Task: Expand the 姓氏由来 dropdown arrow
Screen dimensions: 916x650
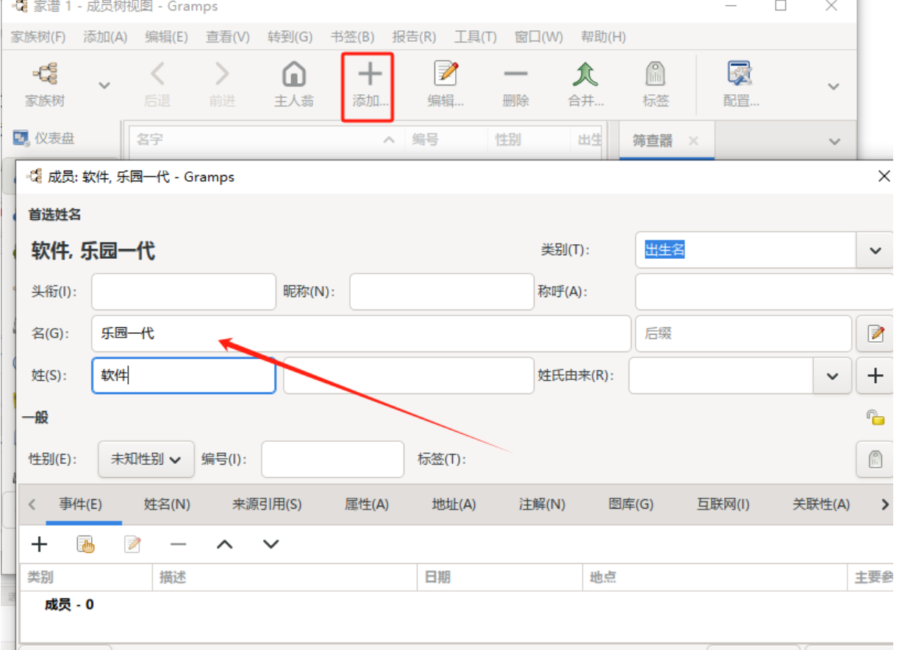Action: [832, 375]
